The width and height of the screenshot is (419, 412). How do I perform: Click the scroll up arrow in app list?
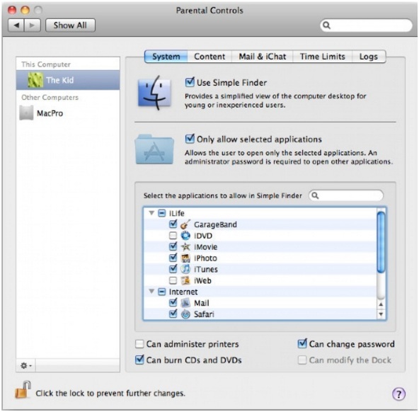click(381, 304)
